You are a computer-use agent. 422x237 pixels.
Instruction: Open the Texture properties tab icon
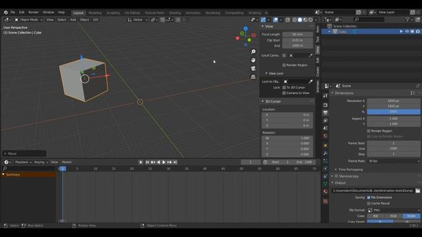325,201
